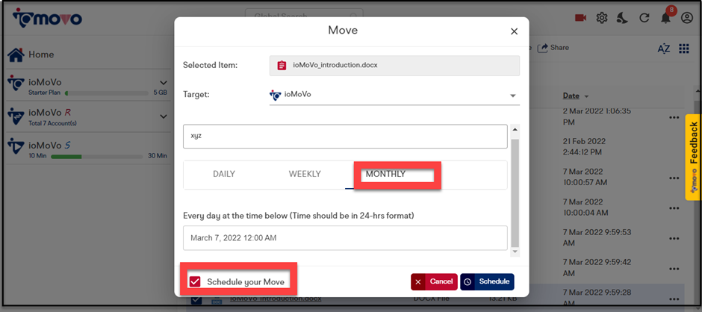Open the video camera recorder icon
Image resolution: width=702 pixels, height=312 pixels.
pyautogui.click(x=581, y=18)
